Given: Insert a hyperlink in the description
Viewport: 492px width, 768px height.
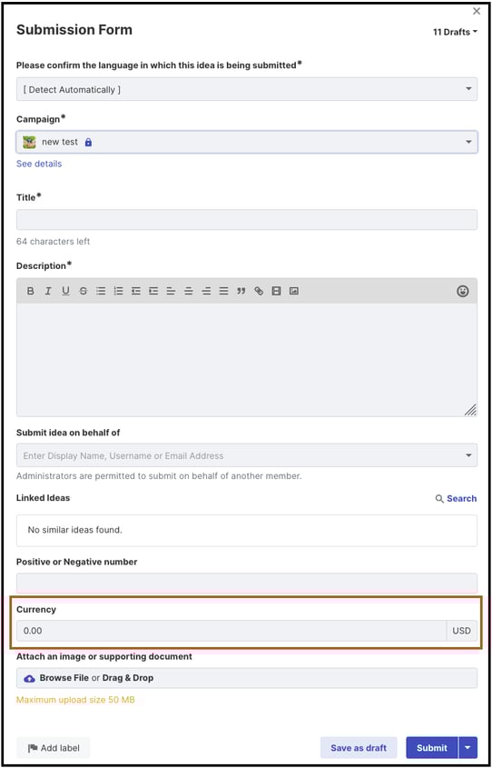Looking at the screenshot, I should point(259,291).
